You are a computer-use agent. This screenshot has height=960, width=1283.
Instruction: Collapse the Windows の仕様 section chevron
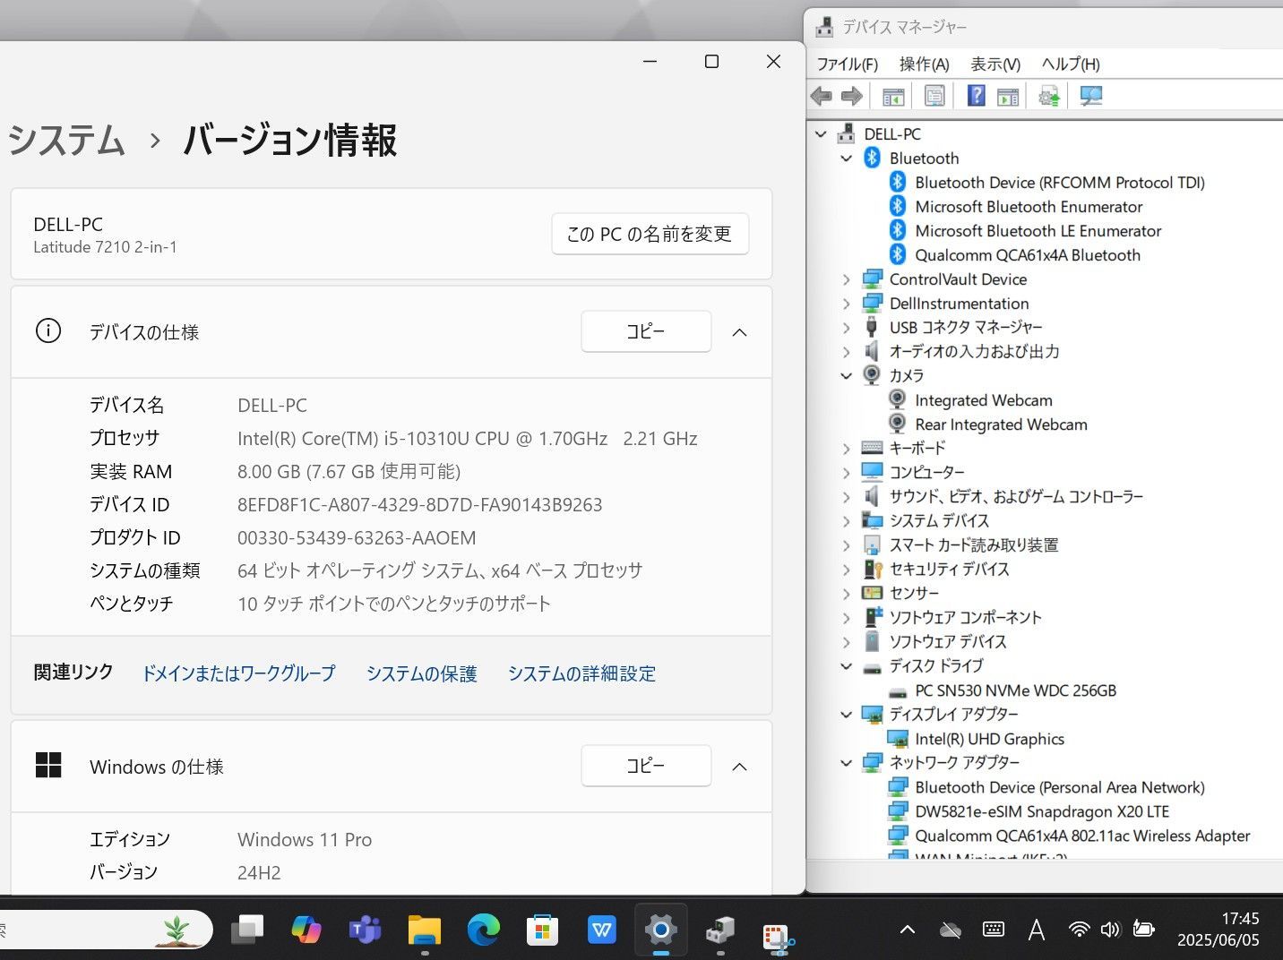739,767
